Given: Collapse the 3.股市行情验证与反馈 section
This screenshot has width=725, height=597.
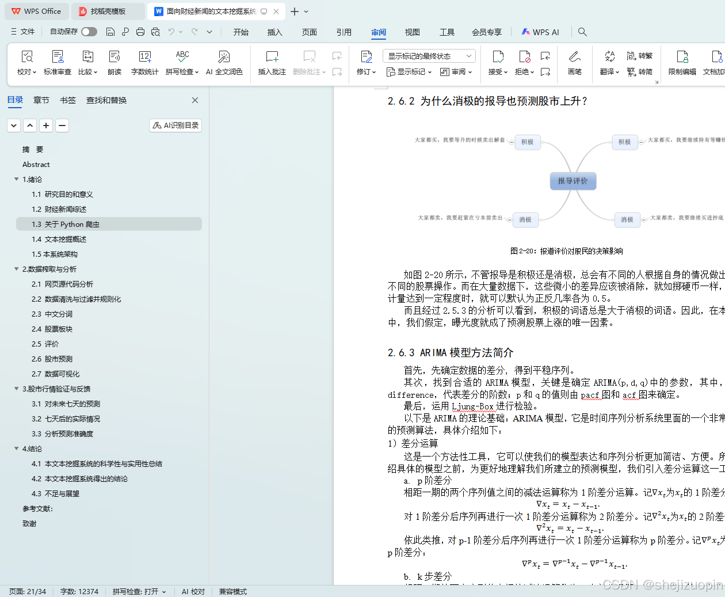Looking at the screenshot, I should (x=17, y=389).
